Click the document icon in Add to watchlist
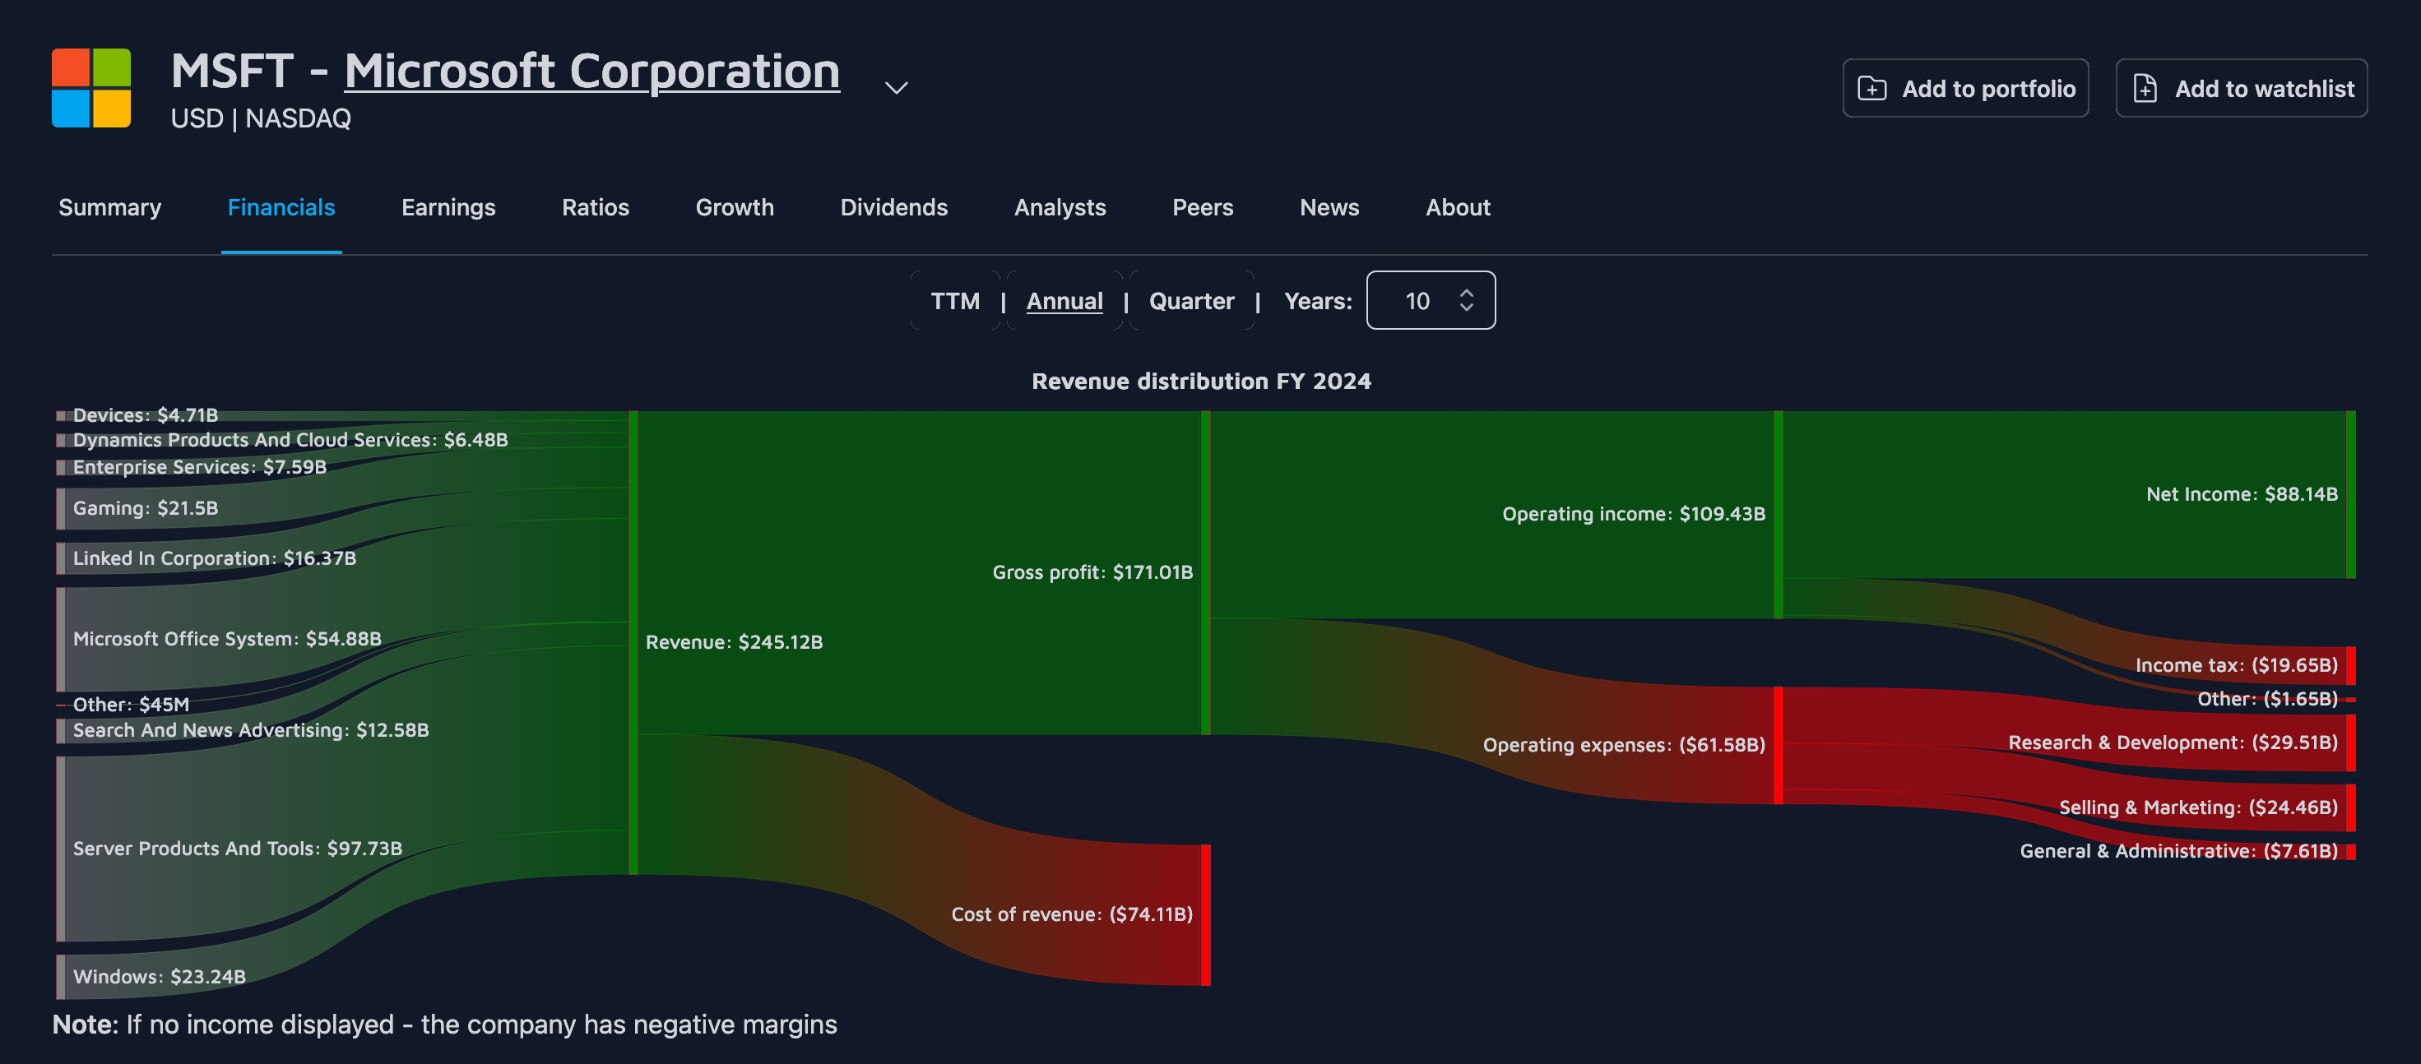 [x=2145, y=88]
